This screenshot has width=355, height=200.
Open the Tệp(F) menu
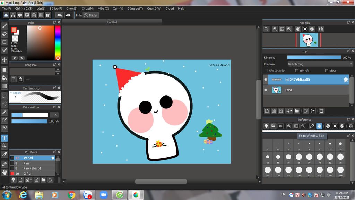(6, 8)
